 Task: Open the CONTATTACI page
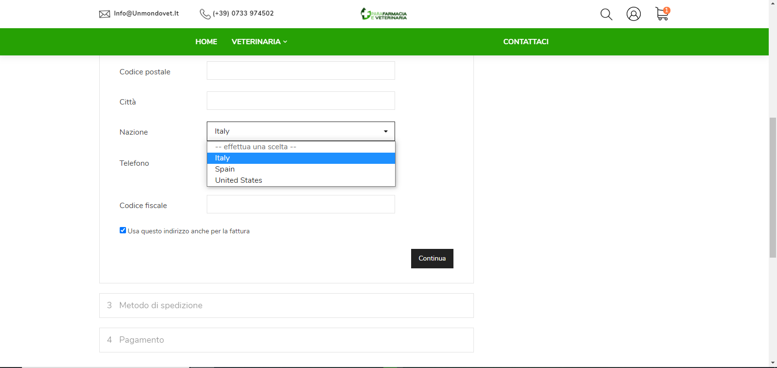click(526, 42)
